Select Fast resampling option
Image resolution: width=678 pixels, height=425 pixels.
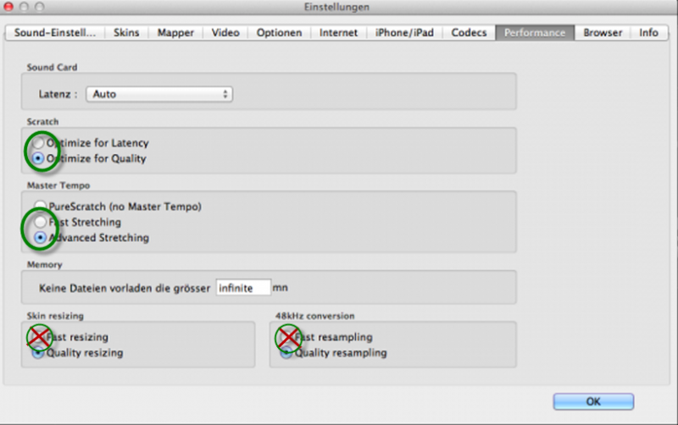(x=286, y=337)
